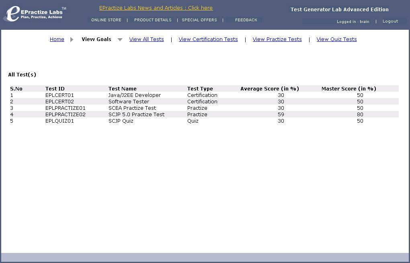Open the Feedback page

tap(246, 20)
